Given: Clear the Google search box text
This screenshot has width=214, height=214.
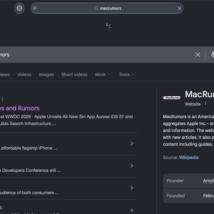Looking at the screenshot, I should coord(197,55).
